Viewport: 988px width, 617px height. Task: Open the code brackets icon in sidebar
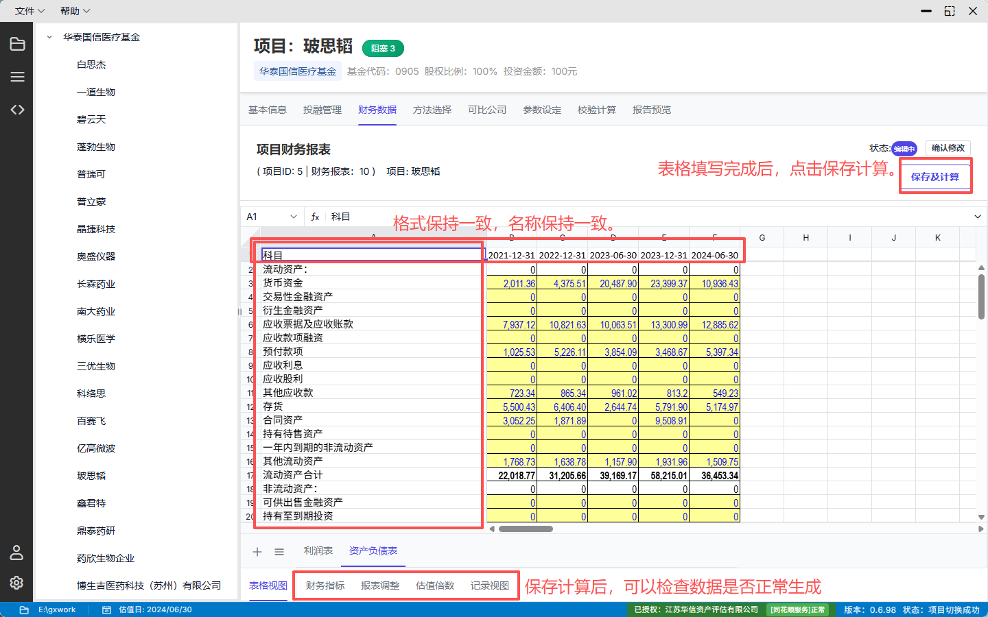point(17,110)
